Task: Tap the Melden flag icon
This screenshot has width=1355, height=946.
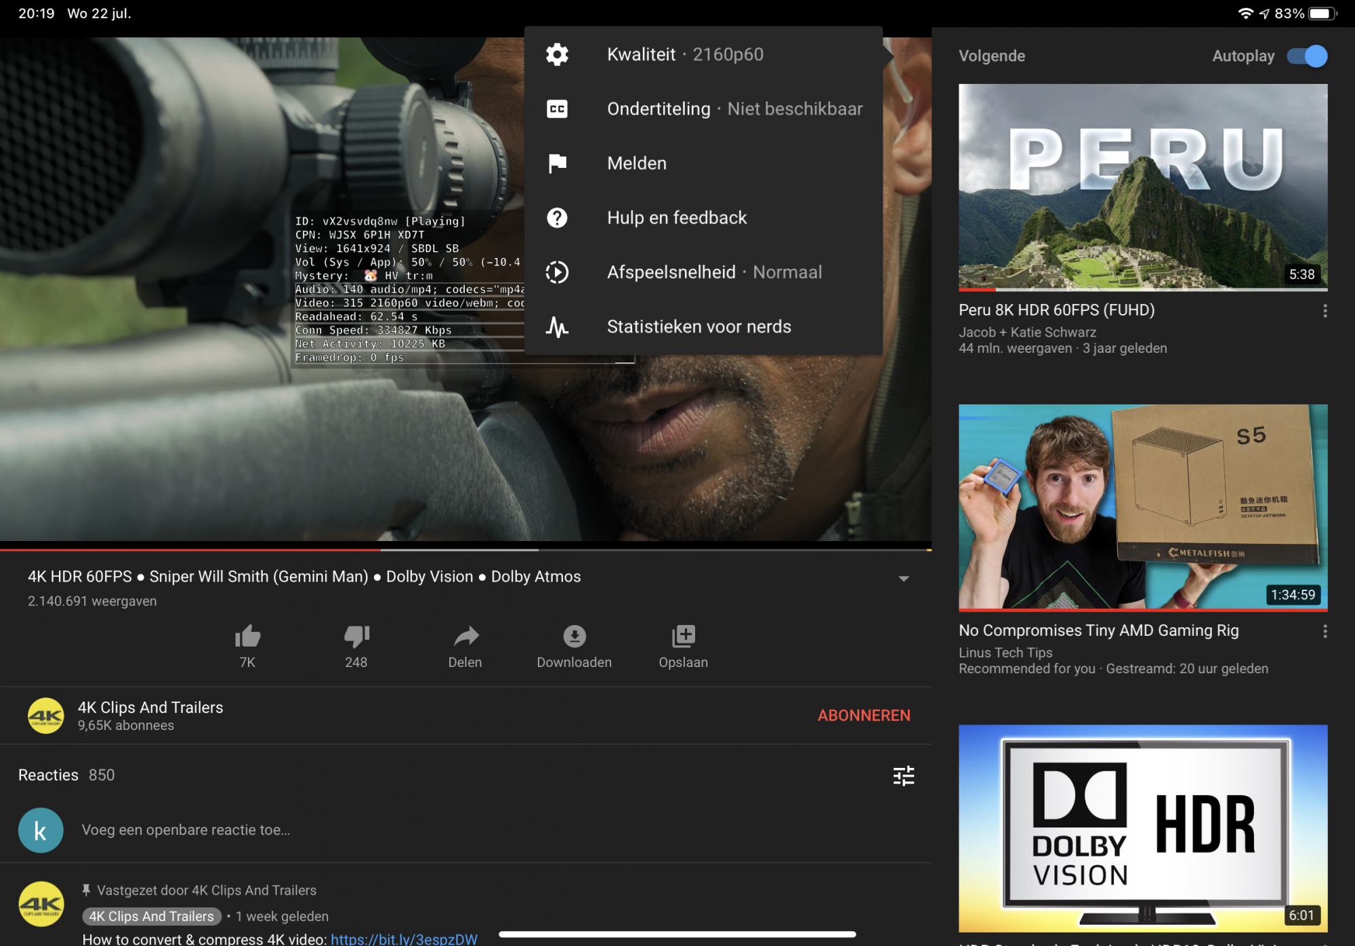Action: coord(557,163)
